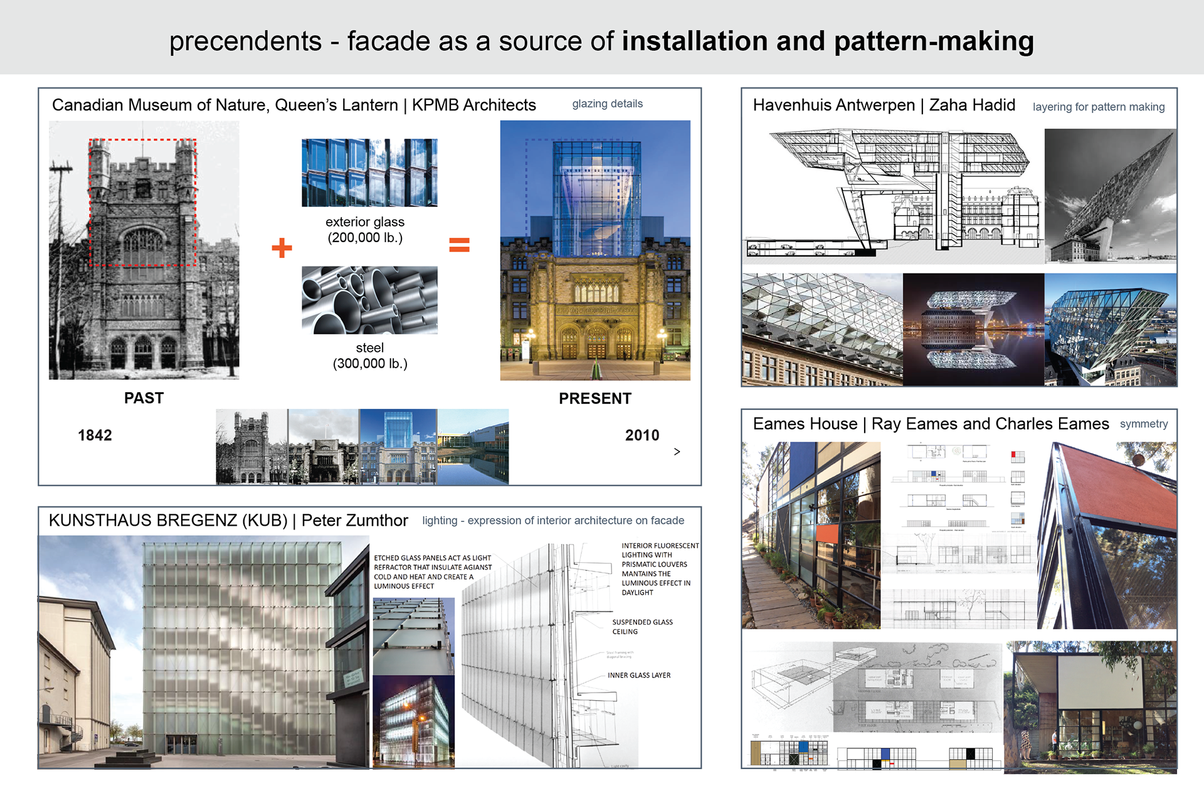Select the exterior glass photo
The width and height of the screenshot is (1204, 803).
pos(369,173)
